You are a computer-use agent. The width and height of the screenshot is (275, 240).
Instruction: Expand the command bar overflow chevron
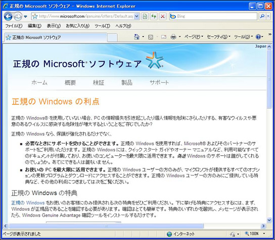click(270, 34)
